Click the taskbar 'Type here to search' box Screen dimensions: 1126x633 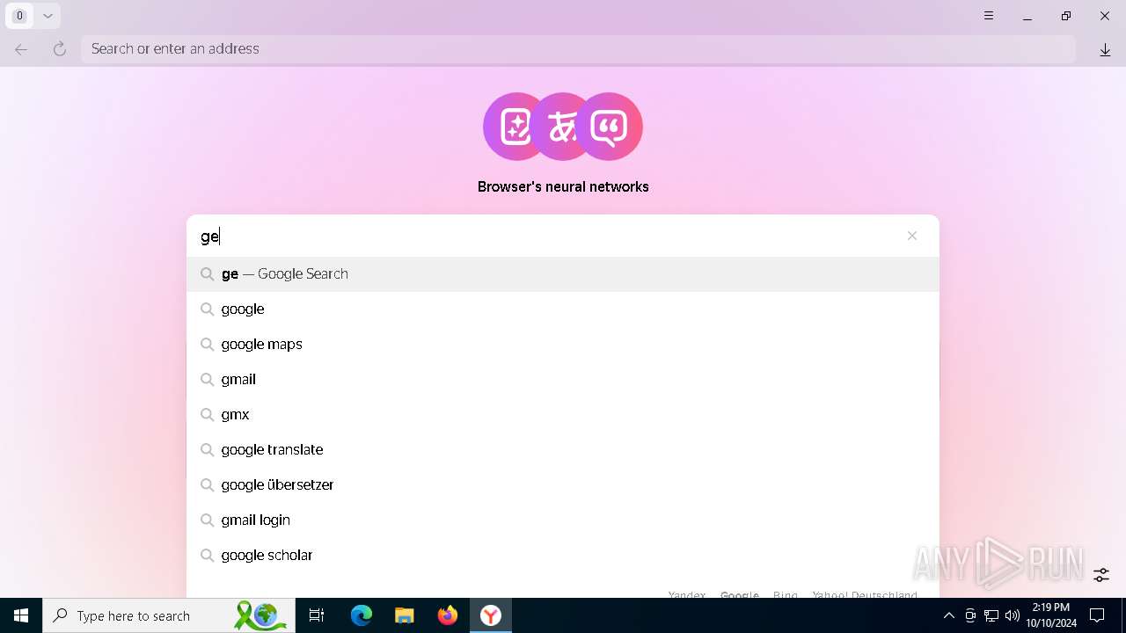(x=169, y=615)
